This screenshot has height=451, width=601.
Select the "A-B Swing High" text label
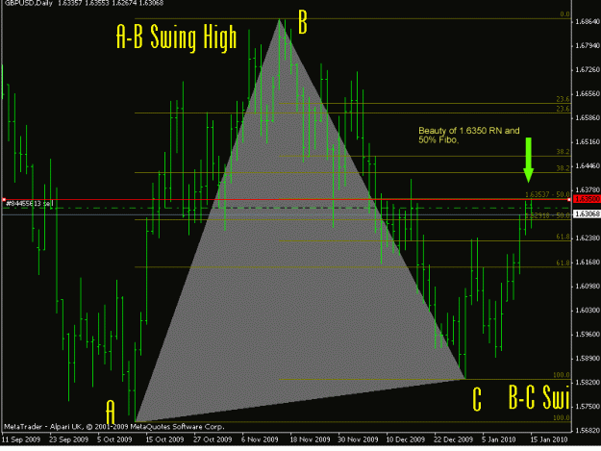[x=176, y=38]
